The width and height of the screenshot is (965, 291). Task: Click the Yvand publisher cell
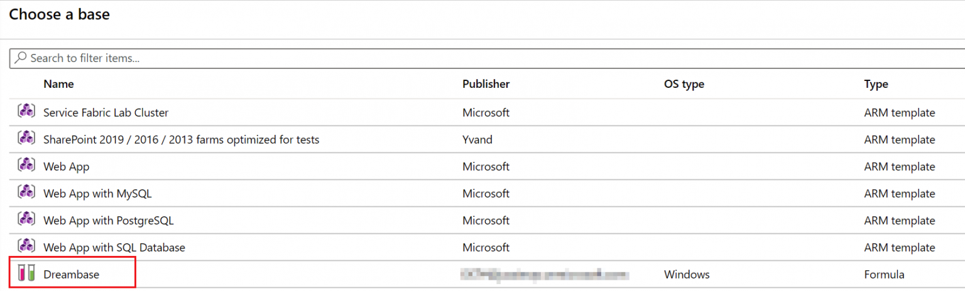coord(477,140)
